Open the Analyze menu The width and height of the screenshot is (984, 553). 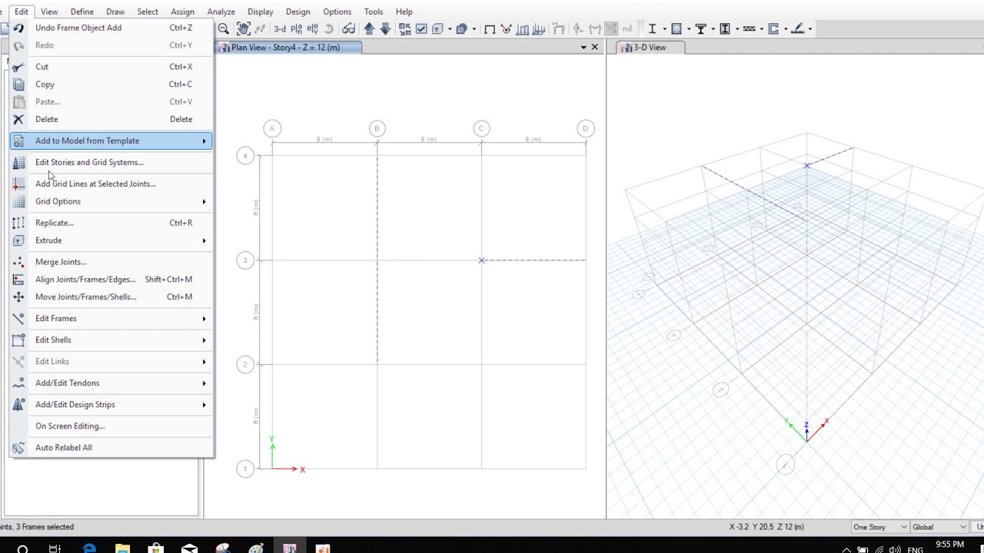(x=221, y=12)
